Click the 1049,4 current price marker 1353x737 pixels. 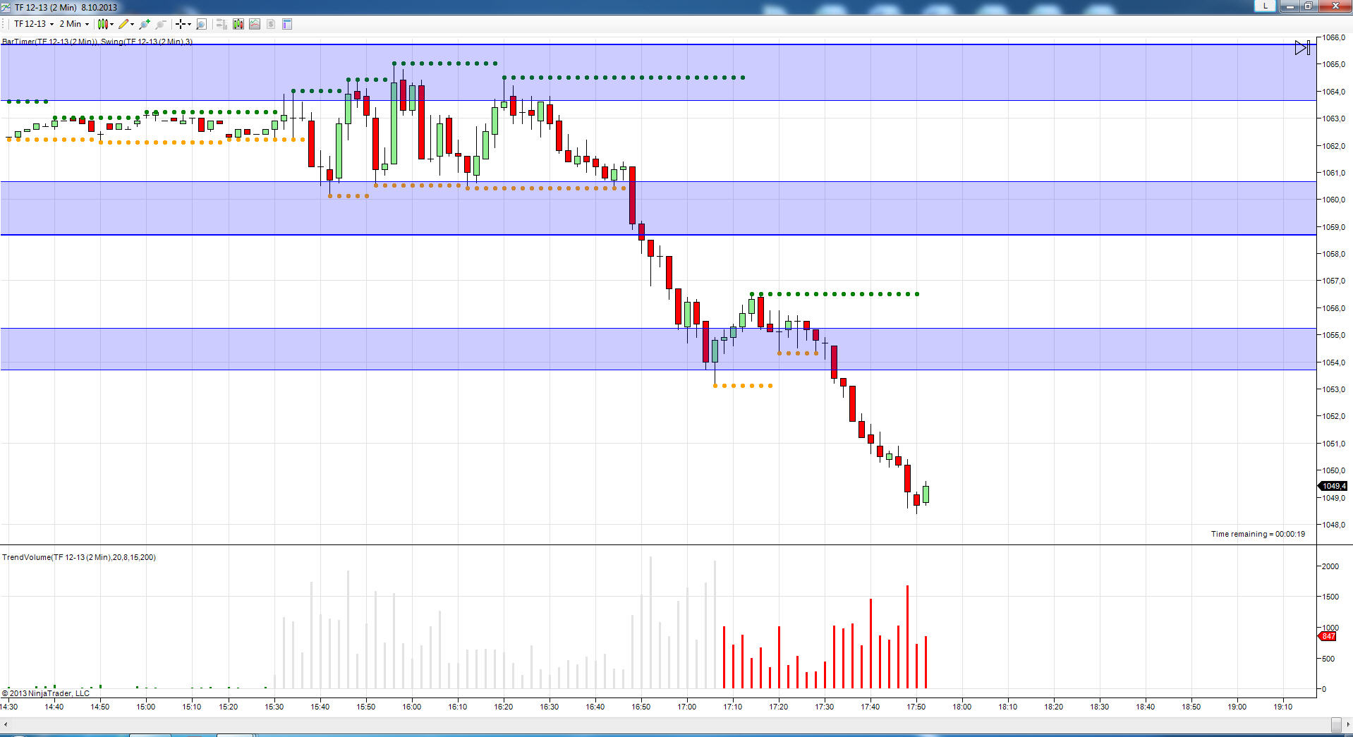1333,486
